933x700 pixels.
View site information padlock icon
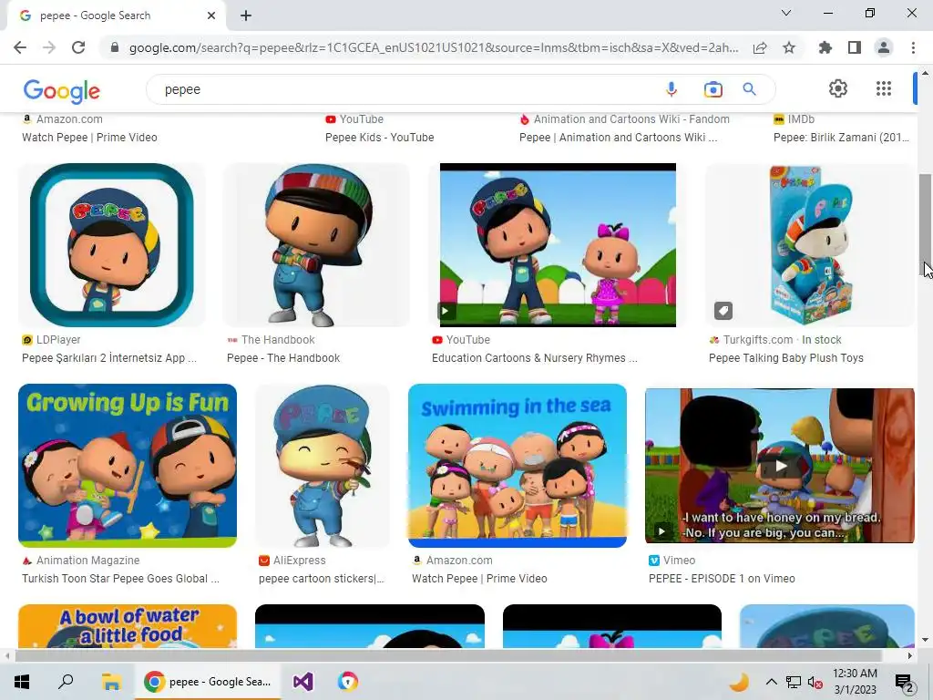pyautogui.click(x=115, y=47)
